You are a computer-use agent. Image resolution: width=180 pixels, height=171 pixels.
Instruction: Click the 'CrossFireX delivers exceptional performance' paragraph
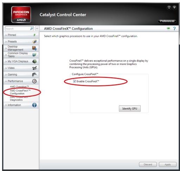(x=109, y=64)
